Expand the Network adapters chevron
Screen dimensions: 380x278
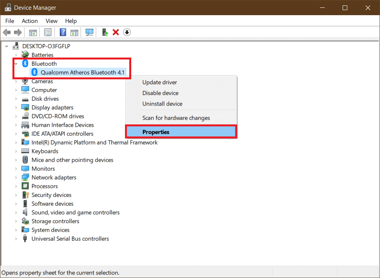pos(16,177)
